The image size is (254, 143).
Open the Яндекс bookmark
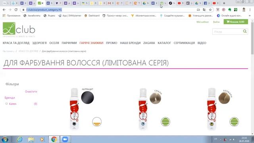pyautogui.click(x=49, y=15)
